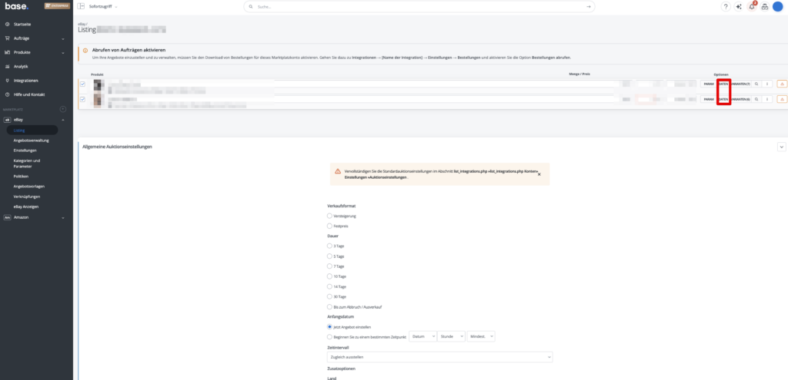788x380 pixels.
Task: Collapse Allgemeine Auktionseinstellungen panel chevron
Action: point(782,147)
